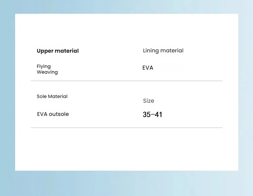Click the "35–41" size range

pos(152,115)
